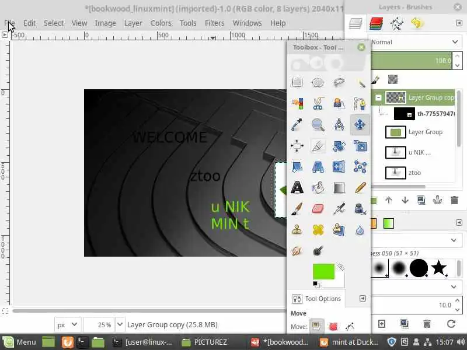Select the ztoo text layer
Screen dimensions: 467x350
(414, 173)
